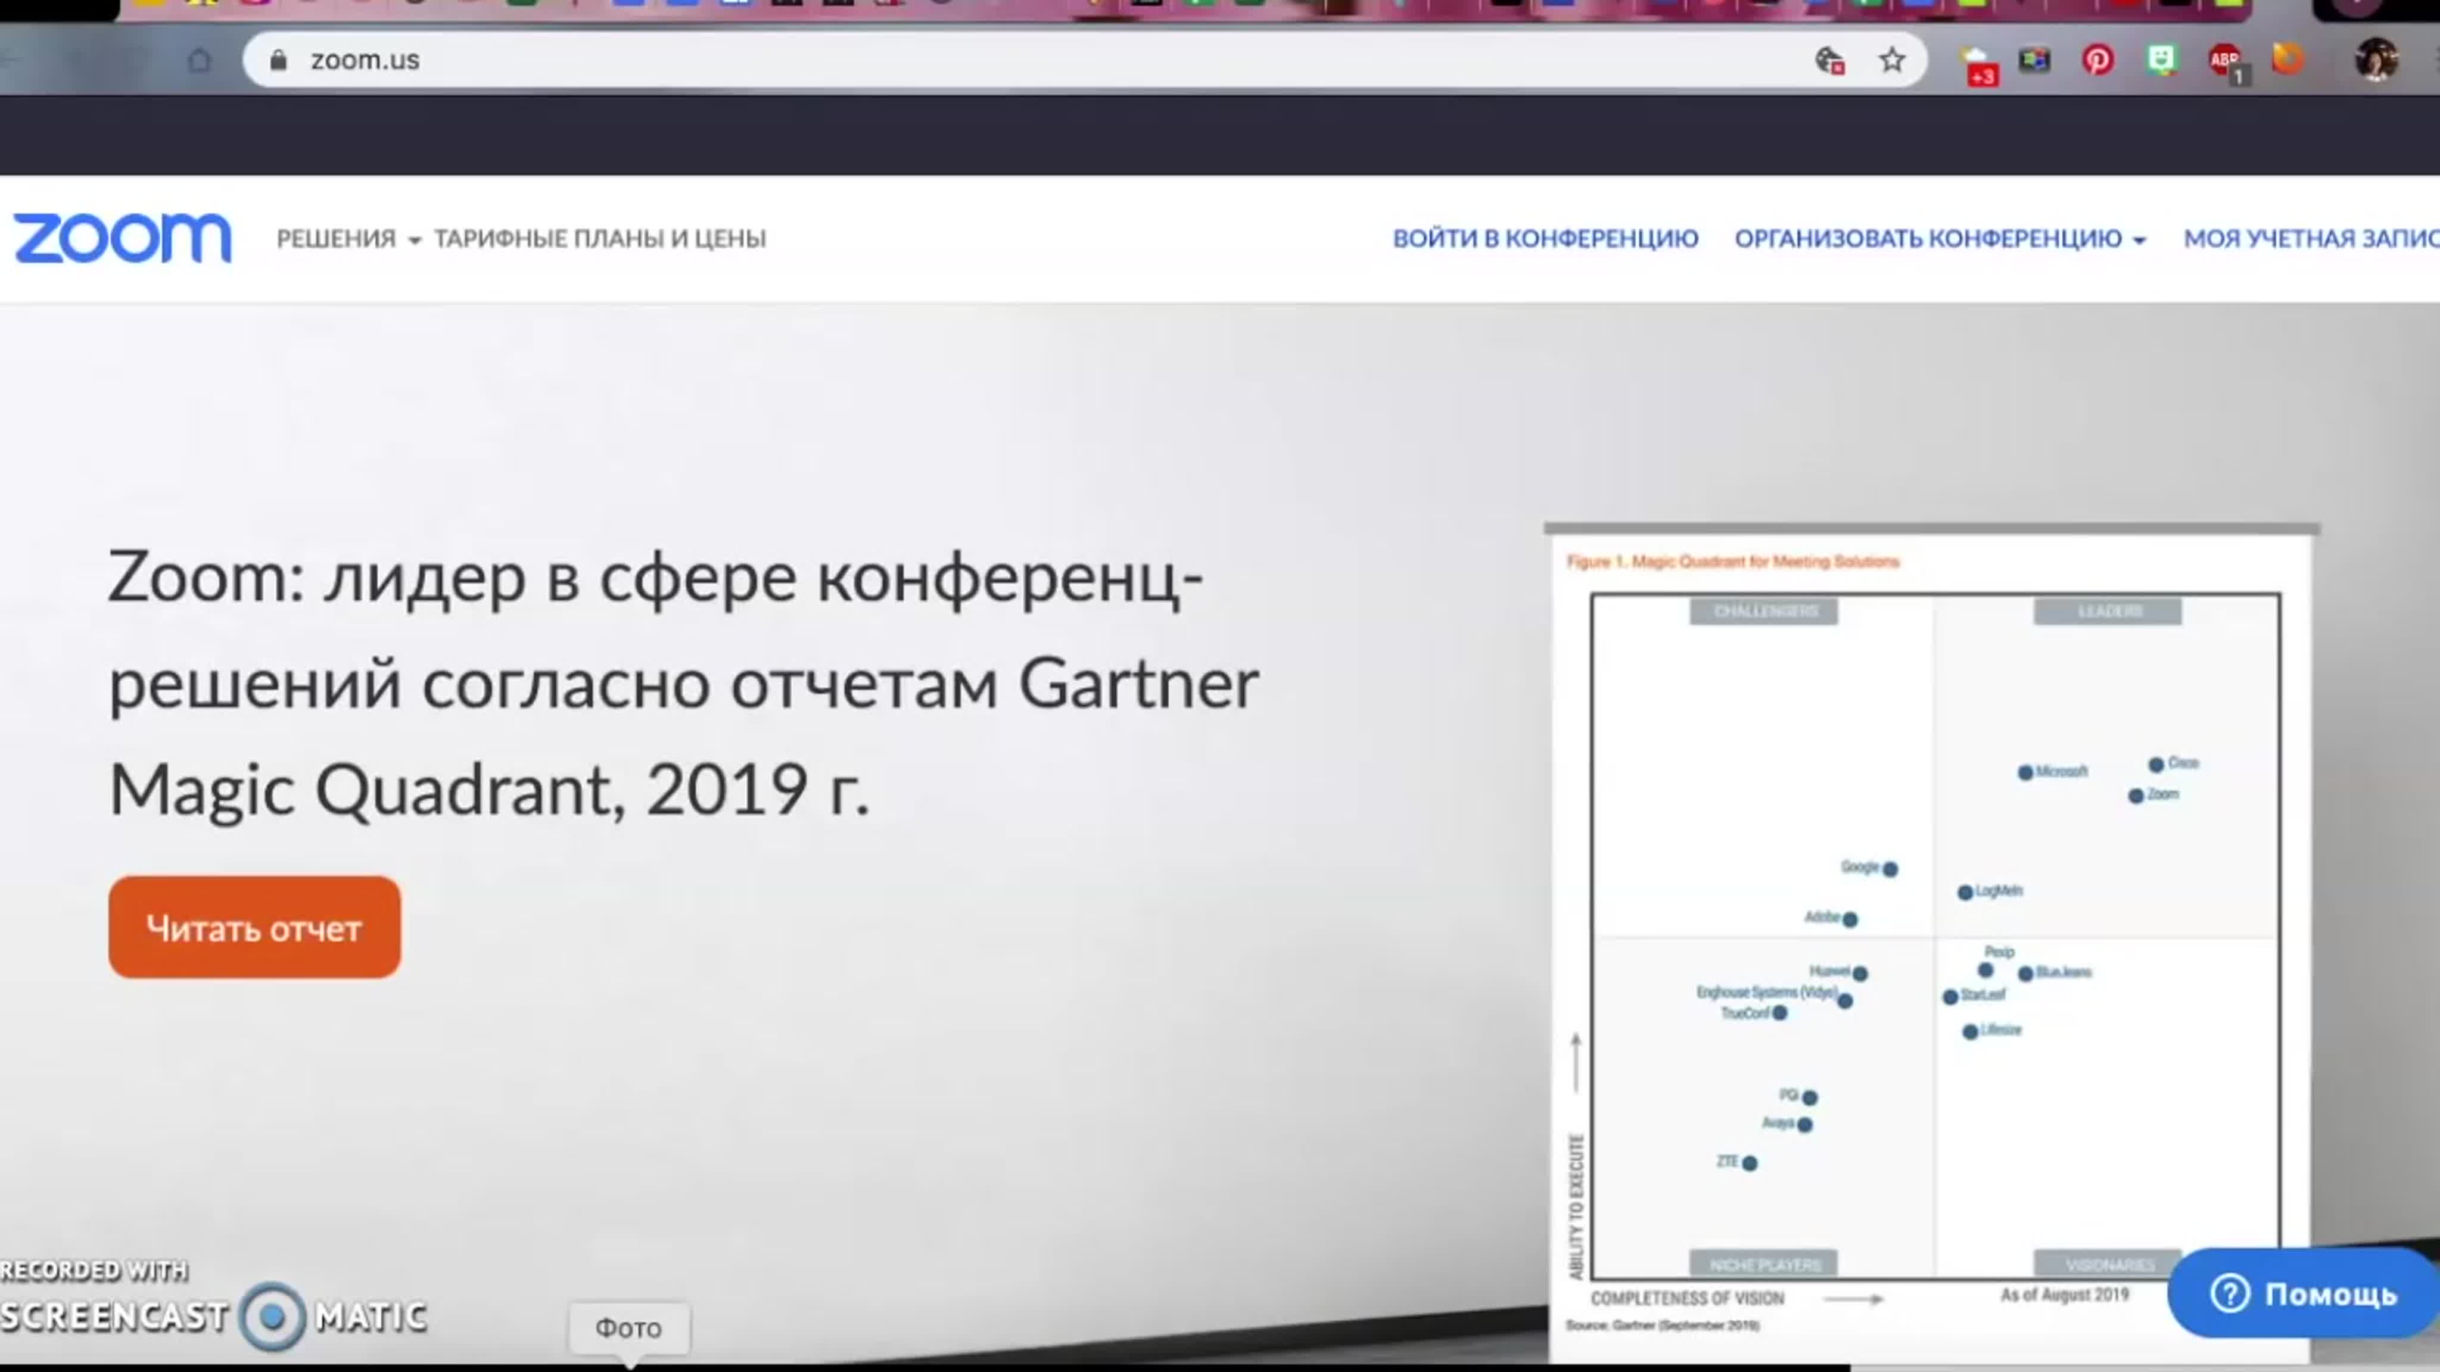The image size is (2440, 1372).
Task: Click the browser home button icon
Action: [x=200, y=61]
